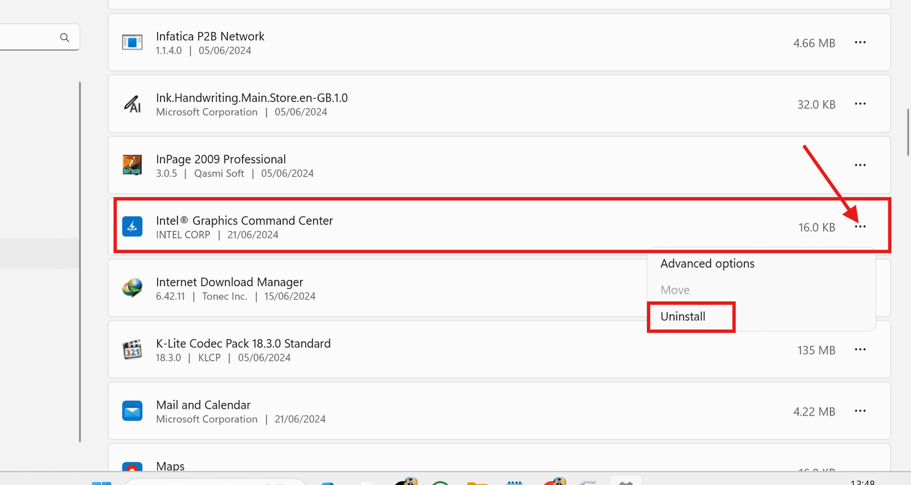Viewport: 911px width, 485px height.
Task: Click the Ink.Handwriting pen icon
Action: tap(132, 104)
